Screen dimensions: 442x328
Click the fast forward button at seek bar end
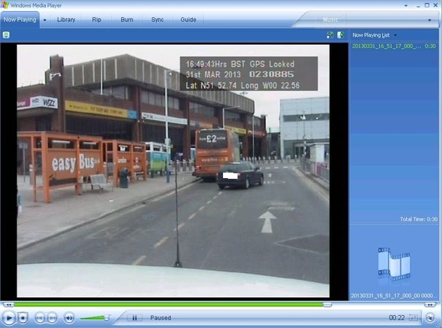click(x=430, y=305)
